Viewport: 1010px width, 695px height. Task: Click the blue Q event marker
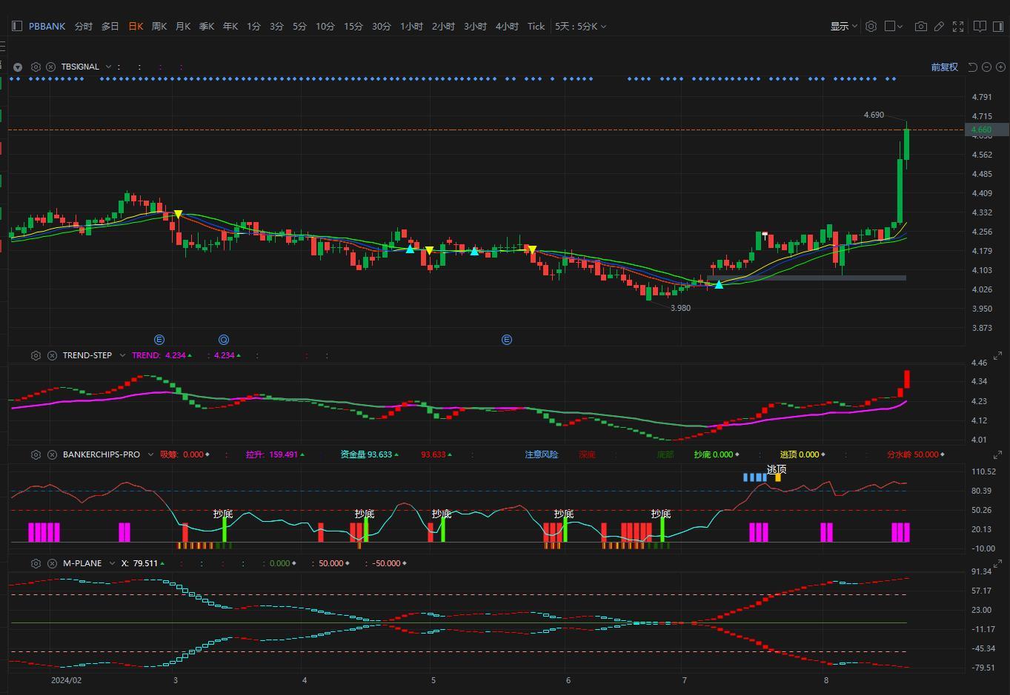click(224, 340)
